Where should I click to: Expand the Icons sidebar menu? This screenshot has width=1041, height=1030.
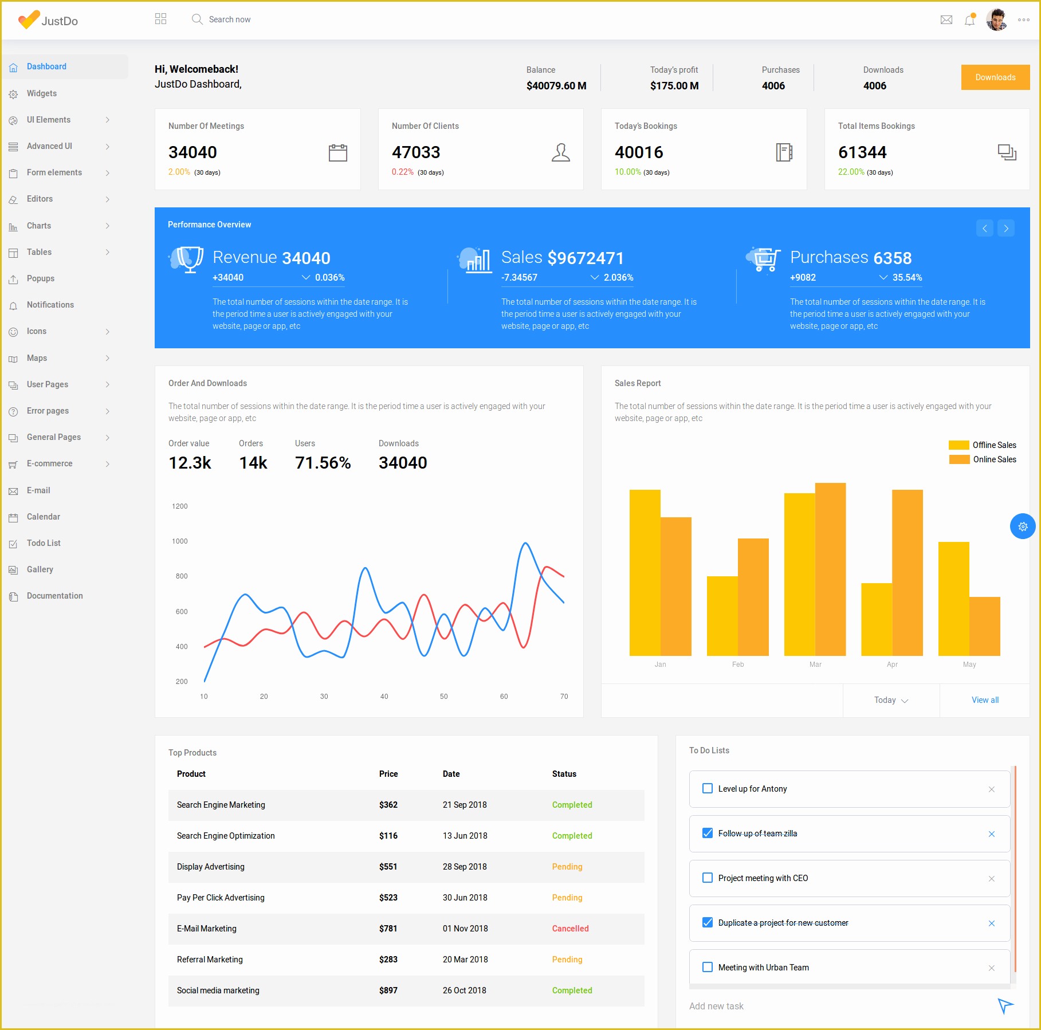[64, 331]
